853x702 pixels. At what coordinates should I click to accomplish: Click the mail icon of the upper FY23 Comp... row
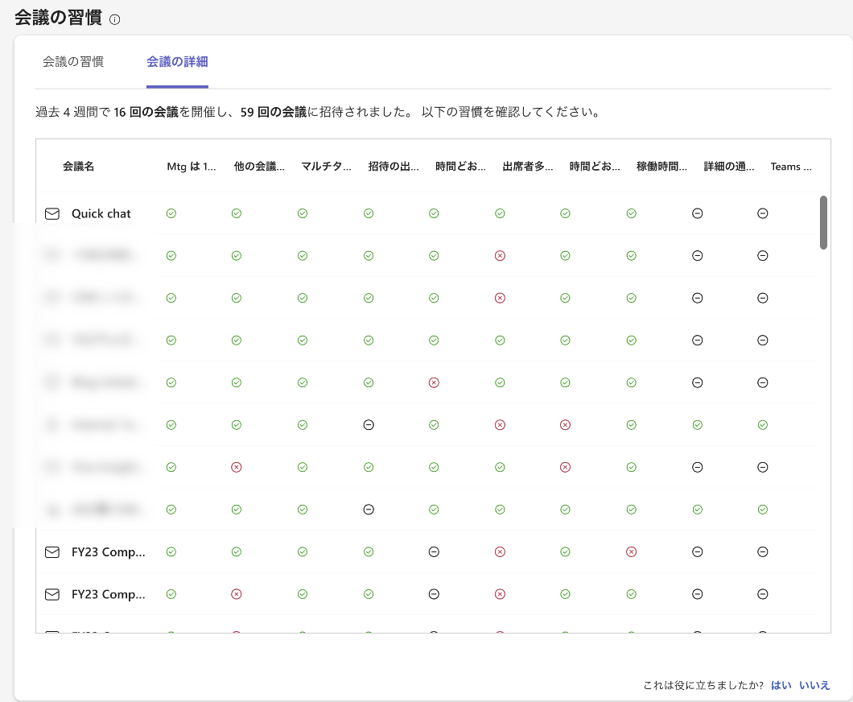[x=52, y=552]
